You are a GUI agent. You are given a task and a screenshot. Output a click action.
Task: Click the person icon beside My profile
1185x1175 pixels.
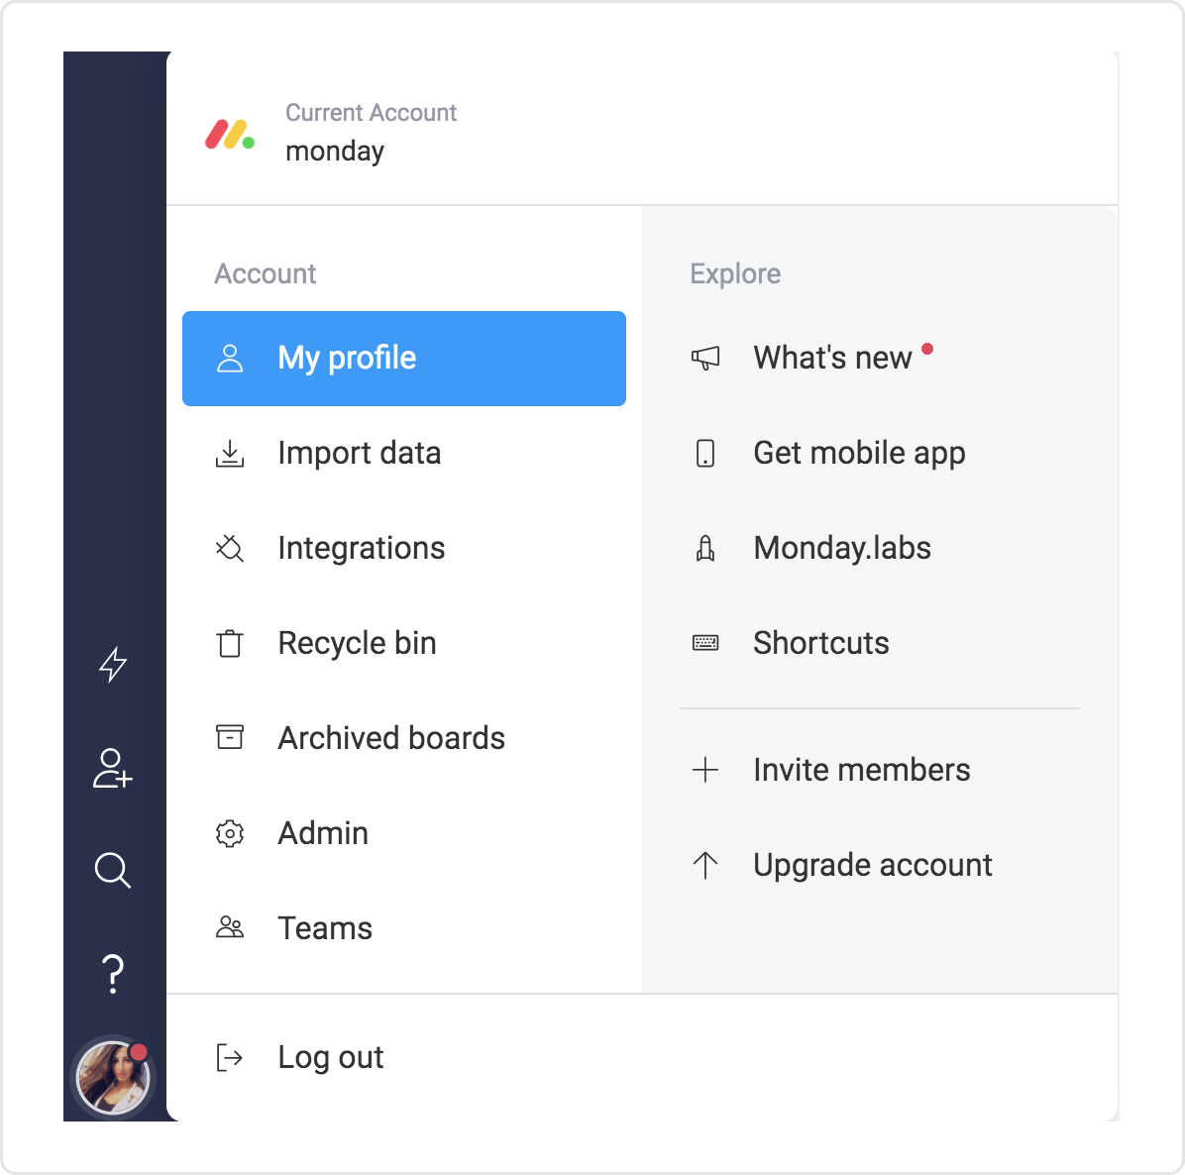(x=230, y=359)
